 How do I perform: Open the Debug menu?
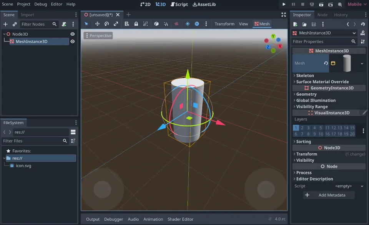[x=41, y=4]
